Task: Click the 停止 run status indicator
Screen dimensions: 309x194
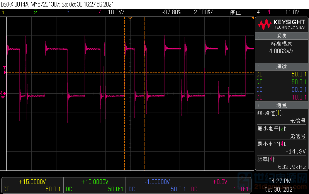Action: (235, 12)
